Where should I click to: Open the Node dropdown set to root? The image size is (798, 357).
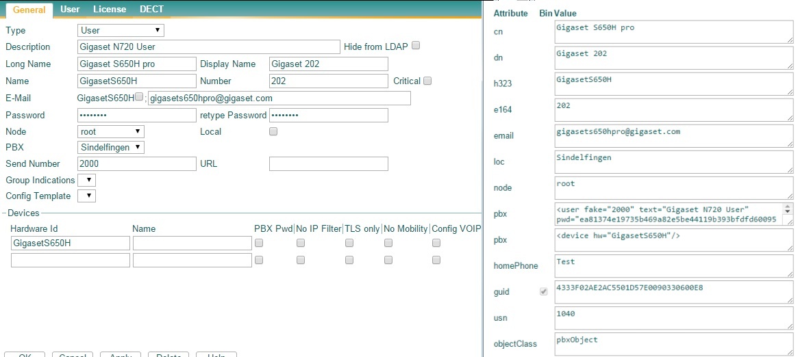[x=111, y=131]
